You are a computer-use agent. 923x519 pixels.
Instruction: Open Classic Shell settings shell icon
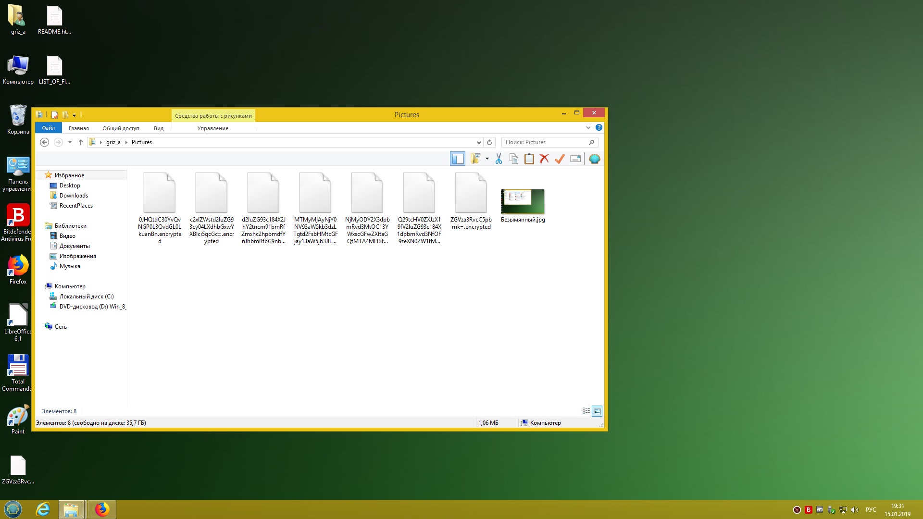pyautogui.click(x=594, y=159)
